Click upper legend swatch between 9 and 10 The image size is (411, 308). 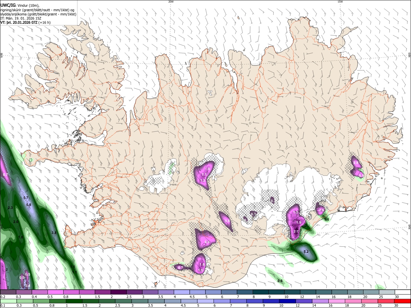(276, 292)
